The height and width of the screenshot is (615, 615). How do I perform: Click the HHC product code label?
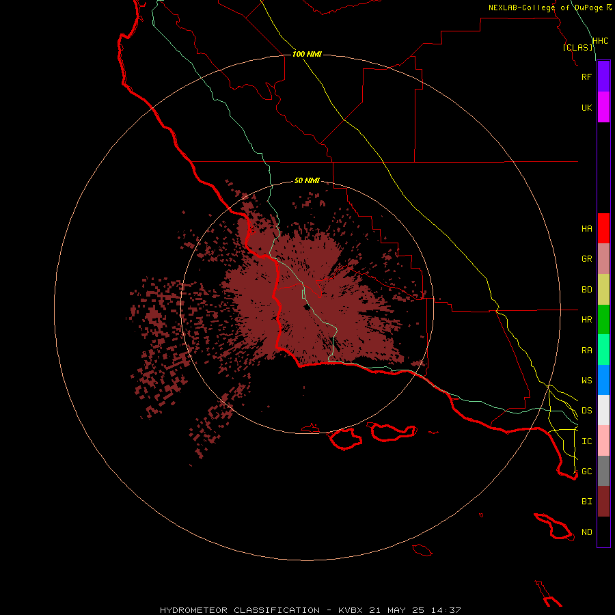pyautogui.click(x=600, y=41)
